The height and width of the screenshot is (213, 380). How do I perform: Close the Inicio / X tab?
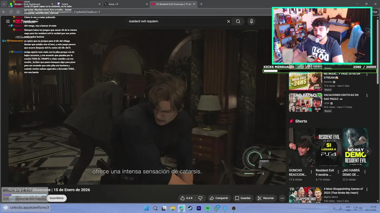pos(147,4)
